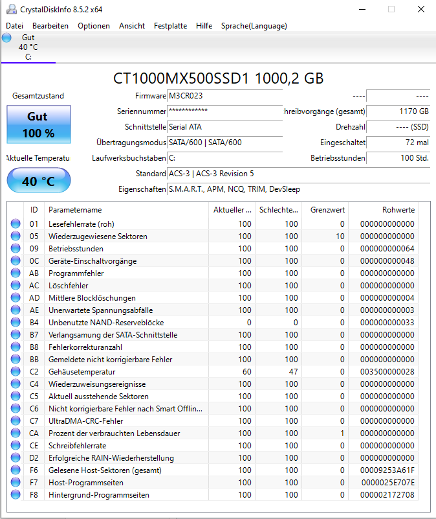Click the Standard field ACS-3
The height and width of the screenshot is (519, 436).
(298, 174)
